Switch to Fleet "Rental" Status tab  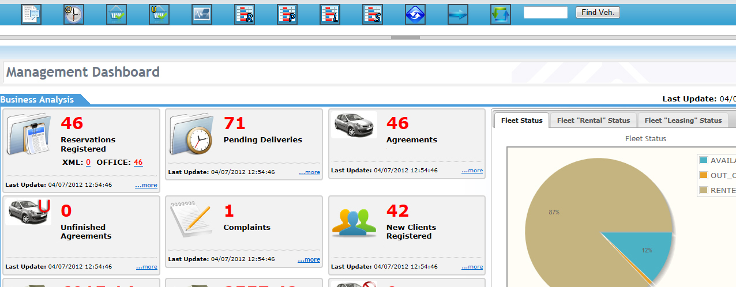tap(594, 120)
